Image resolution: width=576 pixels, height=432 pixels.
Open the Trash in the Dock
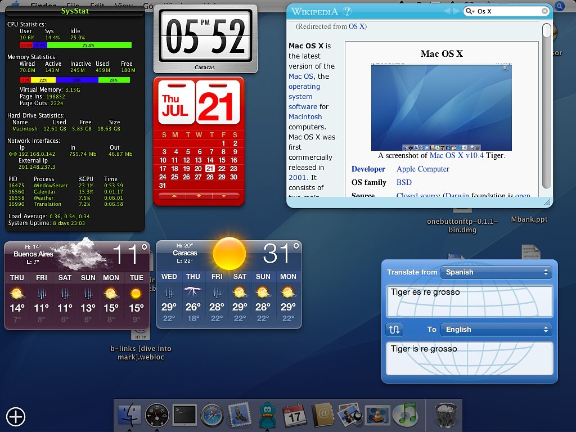(x=445, y=415)
